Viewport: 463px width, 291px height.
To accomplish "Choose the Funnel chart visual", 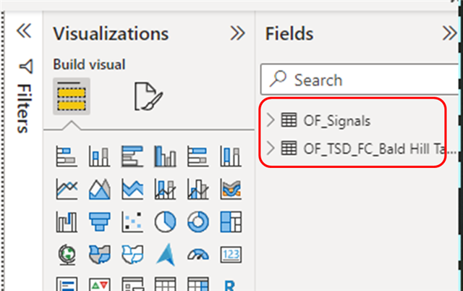I will click(99, 221).
